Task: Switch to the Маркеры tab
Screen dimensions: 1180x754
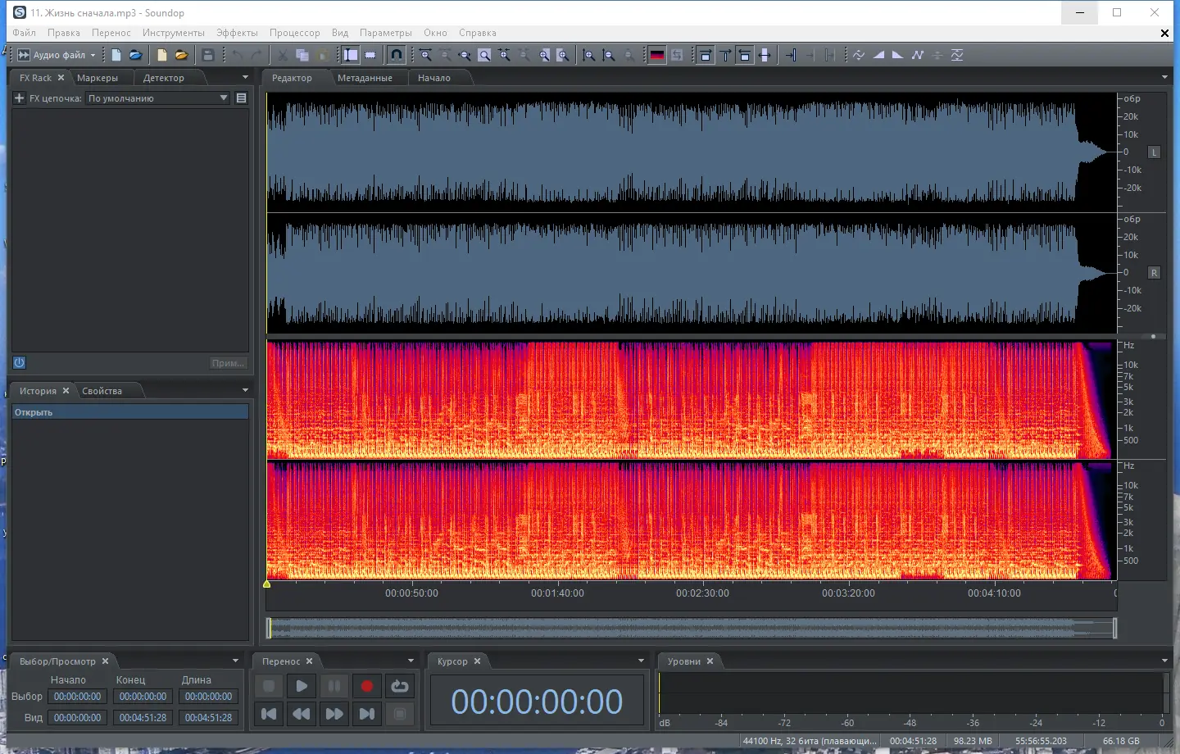Action: (98, 78)
